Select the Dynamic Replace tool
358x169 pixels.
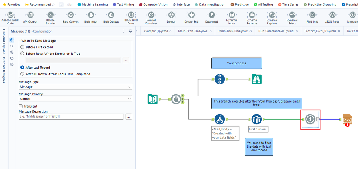272,18
